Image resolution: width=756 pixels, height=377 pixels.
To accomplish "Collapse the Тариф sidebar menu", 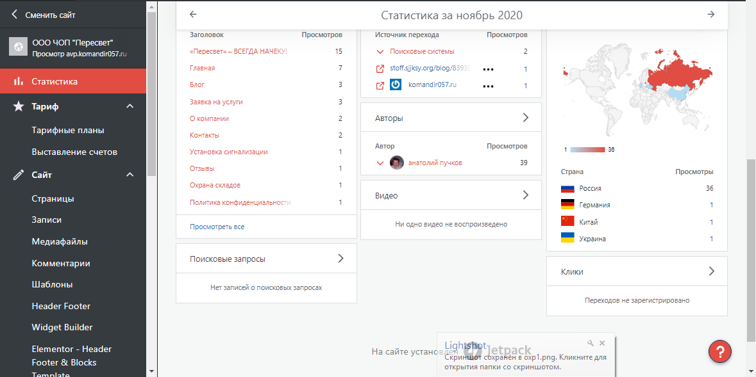I will [130, 106].
